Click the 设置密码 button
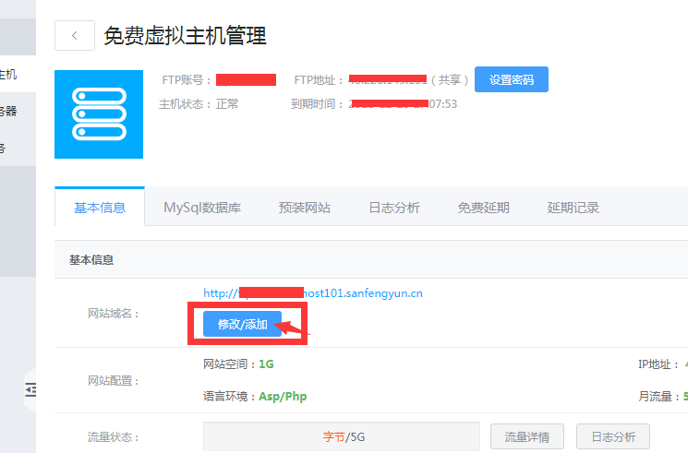The height and width of the screenshot is (453, 688). point(511,79)
